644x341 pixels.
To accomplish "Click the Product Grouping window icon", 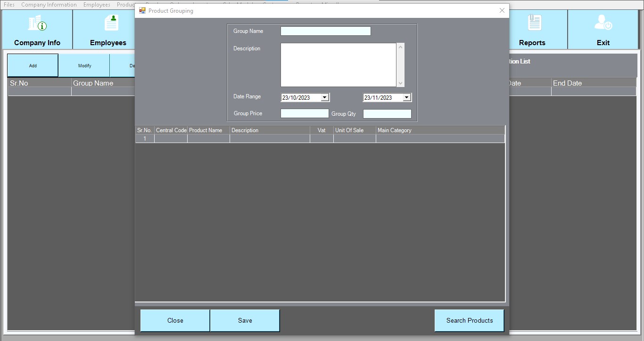I will tap(142, 10).
